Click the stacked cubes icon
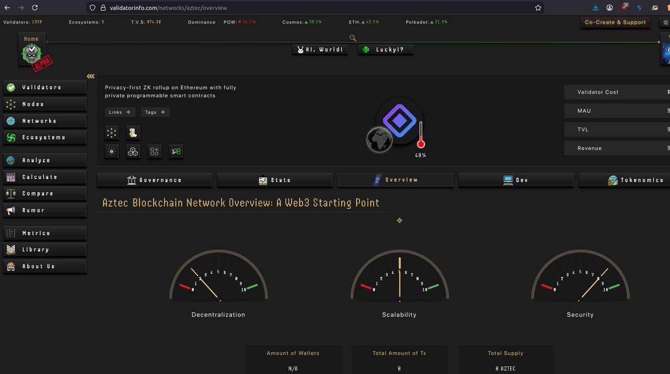670x374 pixels. pos(133,151)
